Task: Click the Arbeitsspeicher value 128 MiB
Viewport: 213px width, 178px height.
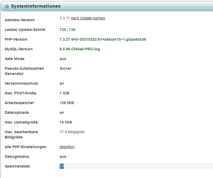Action: pos(67,103)
